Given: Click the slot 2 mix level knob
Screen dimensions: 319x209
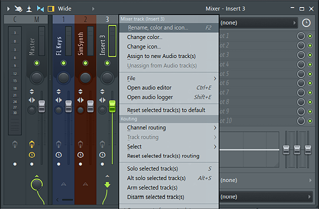Looking at the screenshot, I should point(301,45).
